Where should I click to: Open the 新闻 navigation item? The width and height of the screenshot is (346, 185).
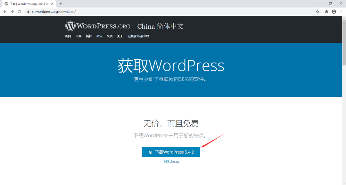coord(68,36)
